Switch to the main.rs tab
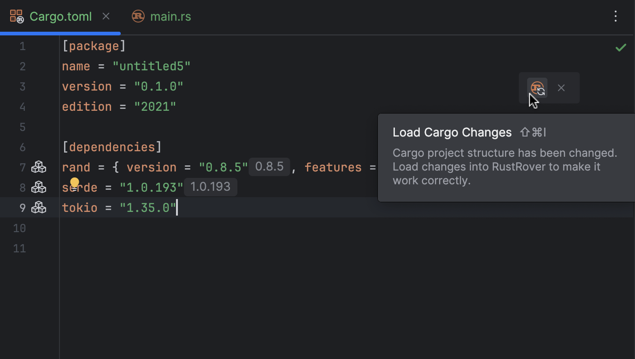 (170, 17)
